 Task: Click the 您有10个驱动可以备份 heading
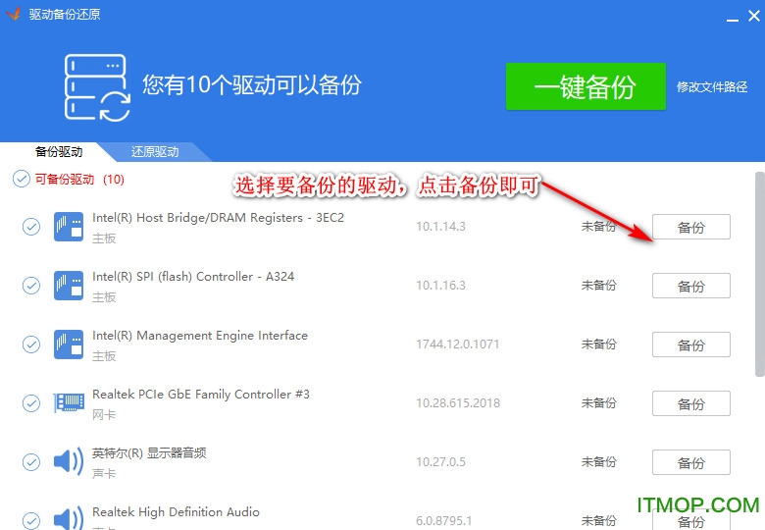click(x=252, y=85)
